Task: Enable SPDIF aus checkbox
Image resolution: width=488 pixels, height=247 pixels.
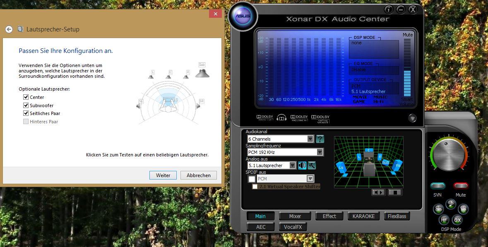Action: coord(252,179)
